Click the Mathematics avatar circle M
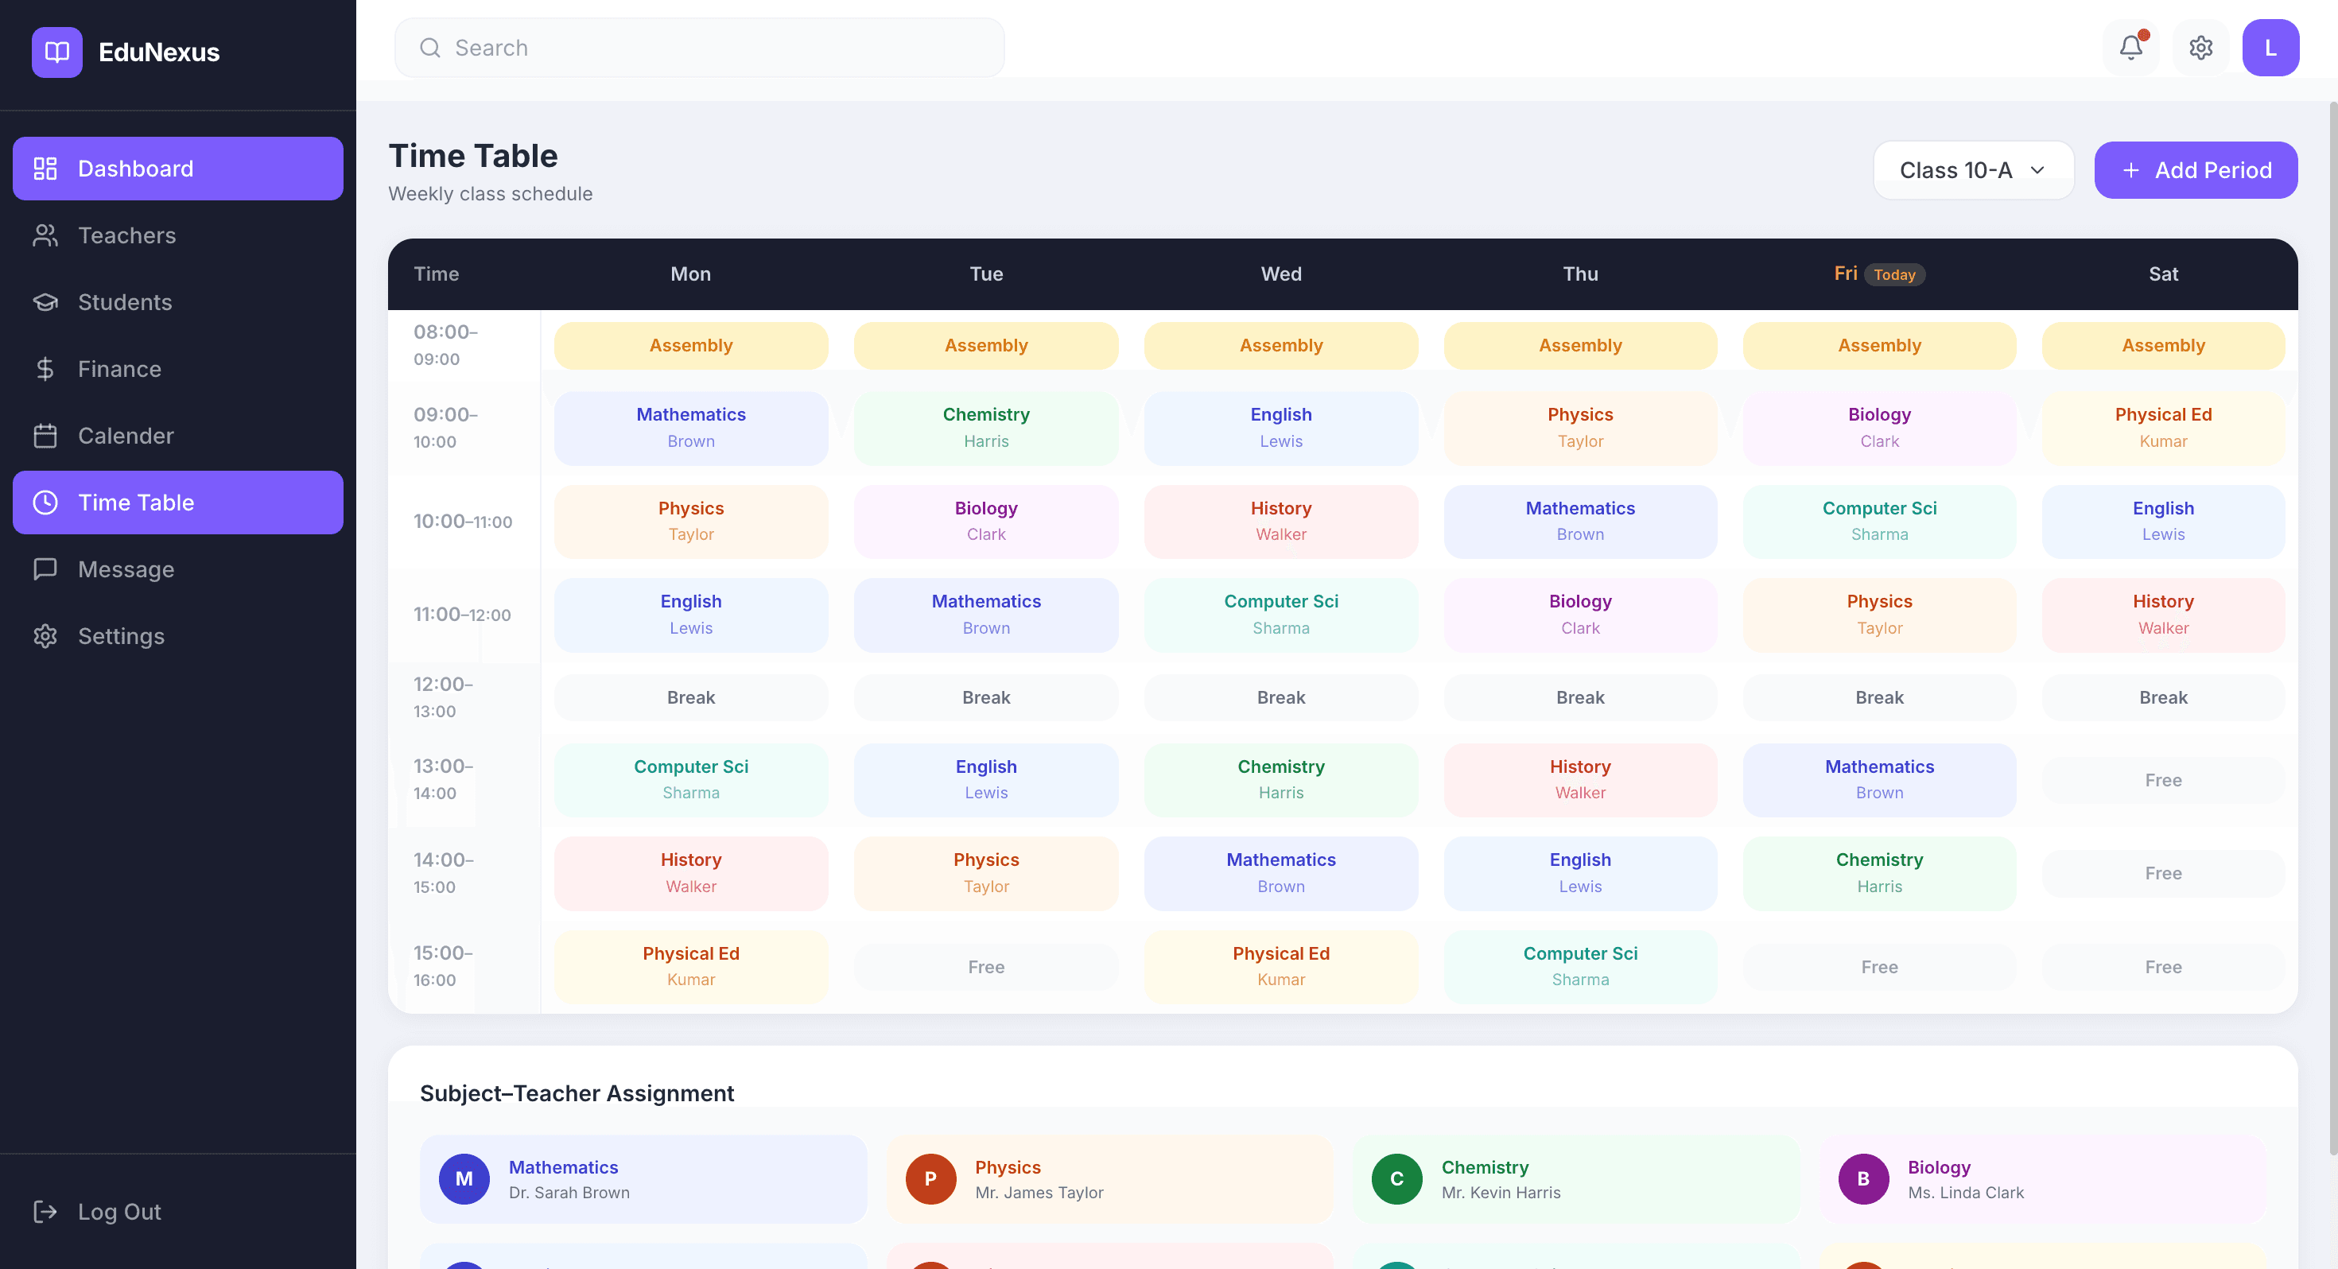The image size is (2338, 1269). pyautogui.click(x=464, y=1178)
